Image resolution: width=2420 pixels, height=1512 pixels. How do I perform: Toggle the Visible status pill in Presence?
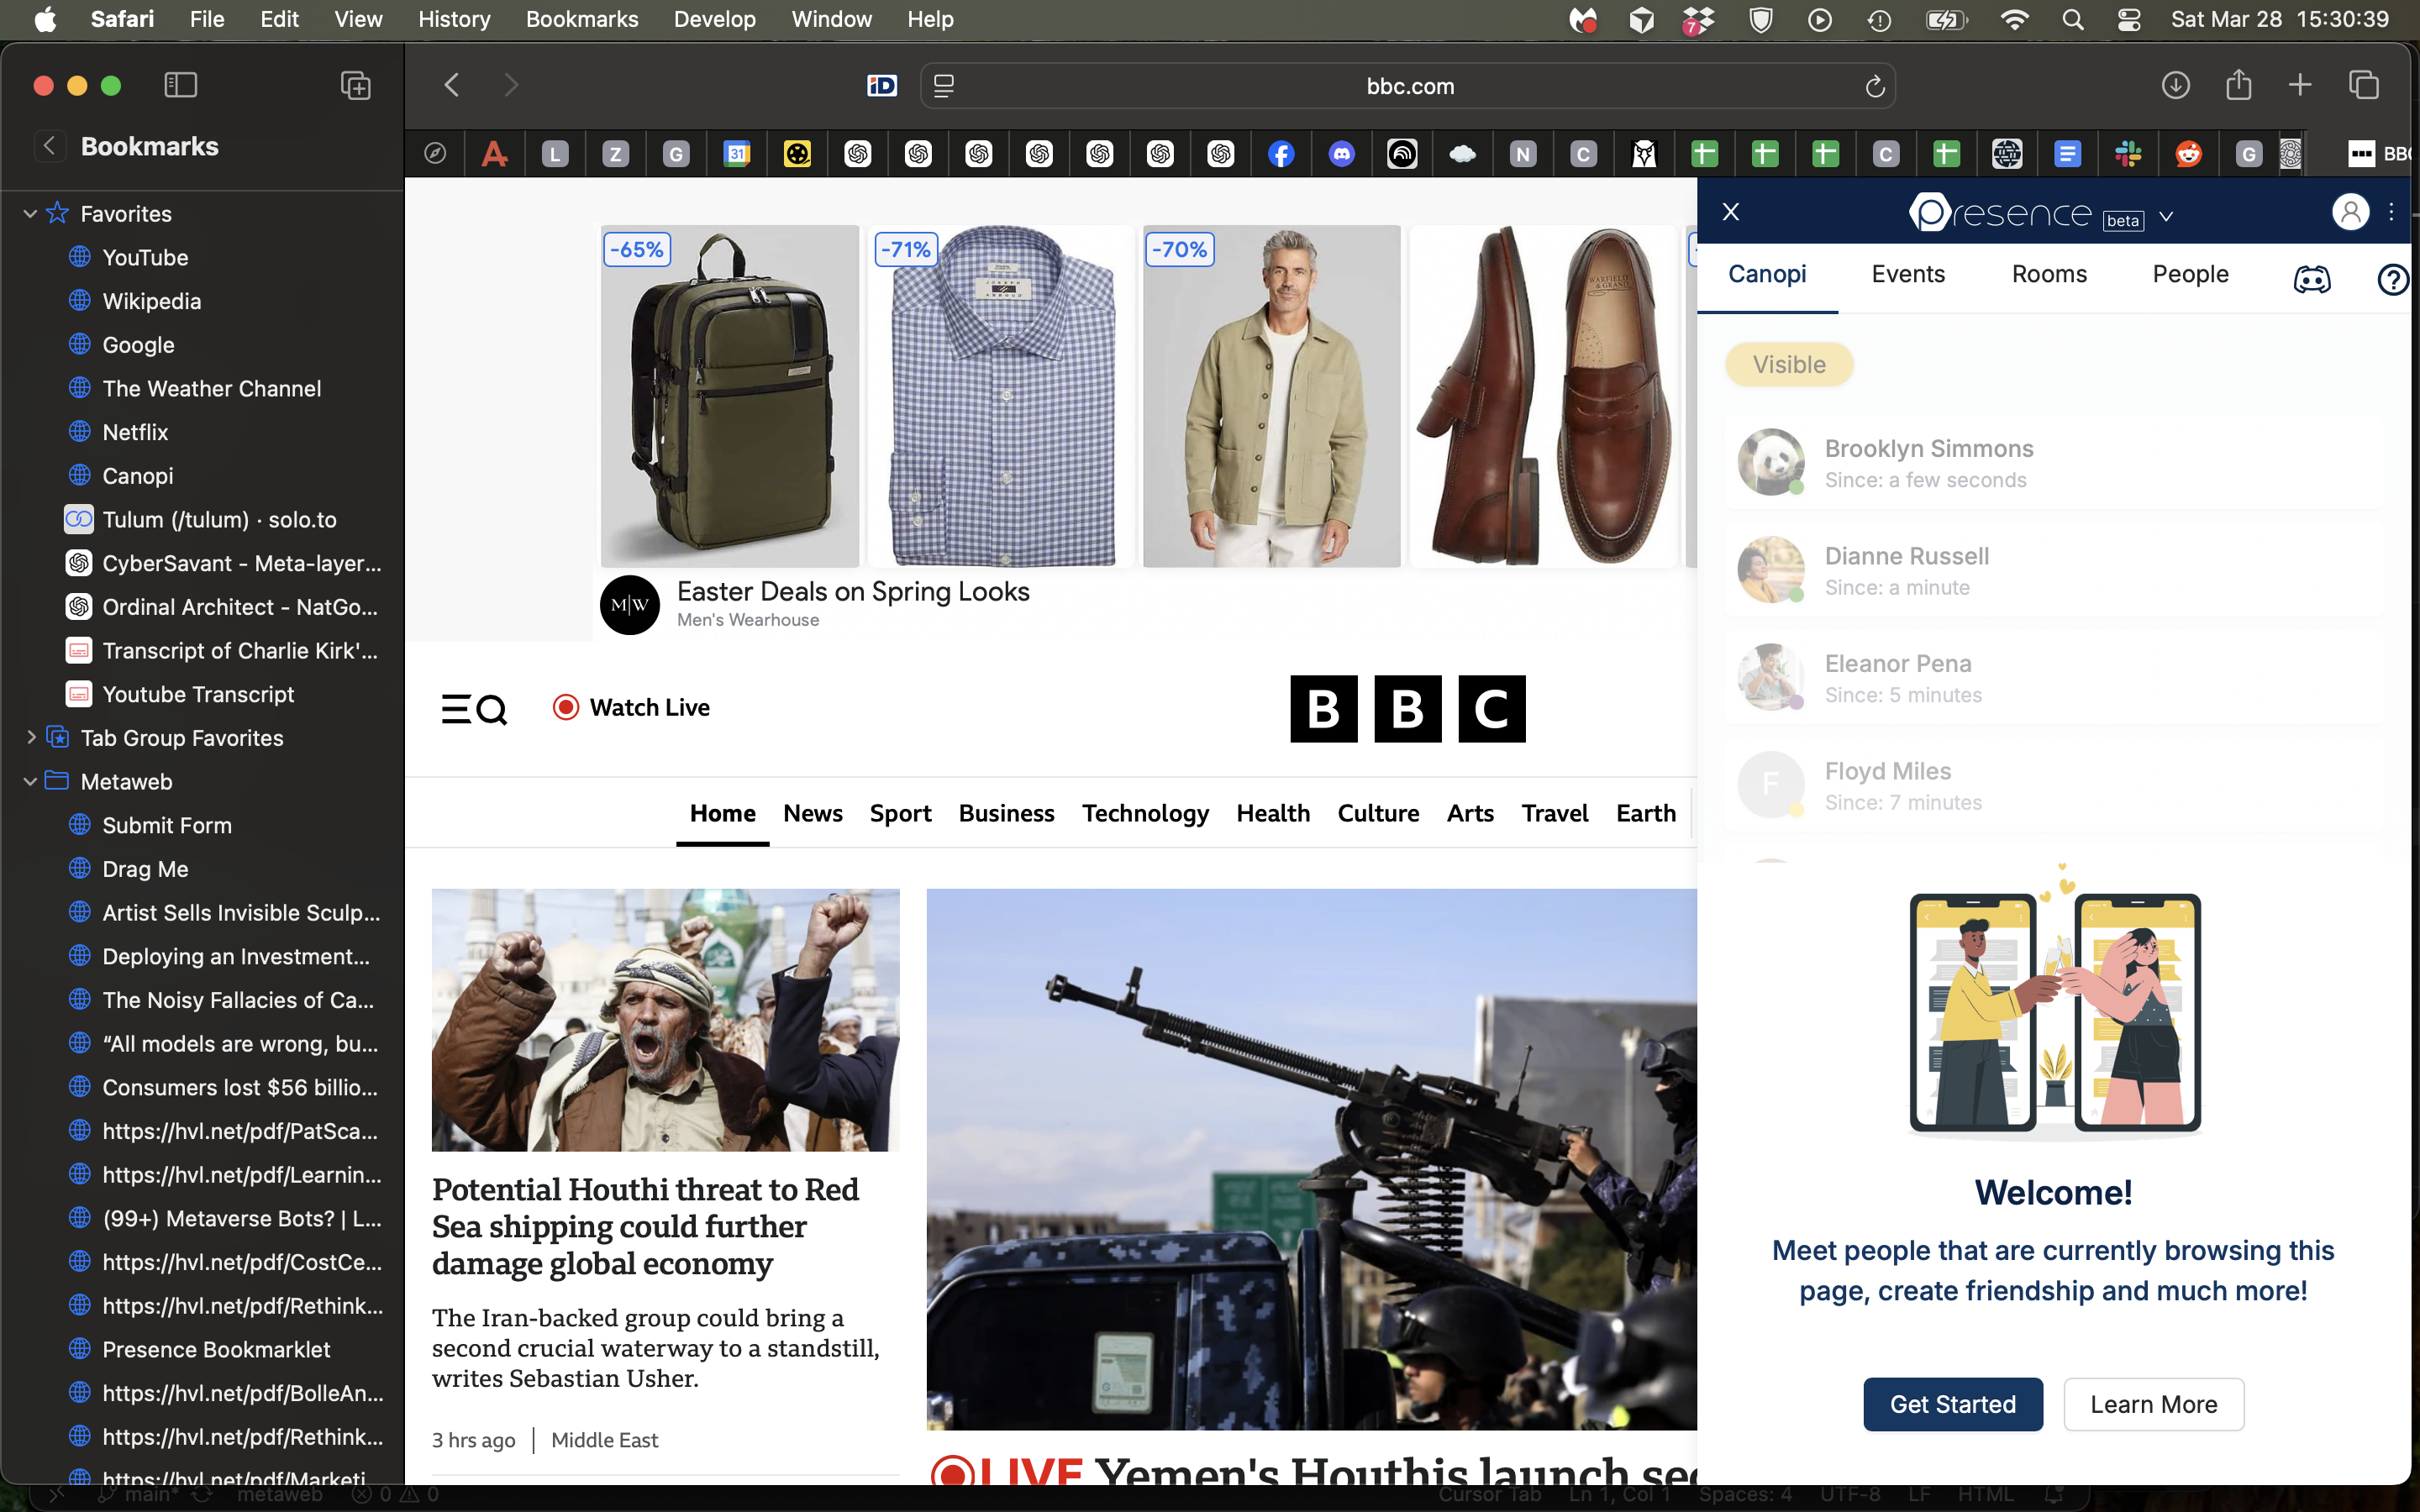(x=1789, y=364)
